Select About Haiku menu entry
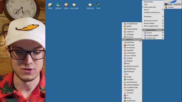 pos(153,2)
